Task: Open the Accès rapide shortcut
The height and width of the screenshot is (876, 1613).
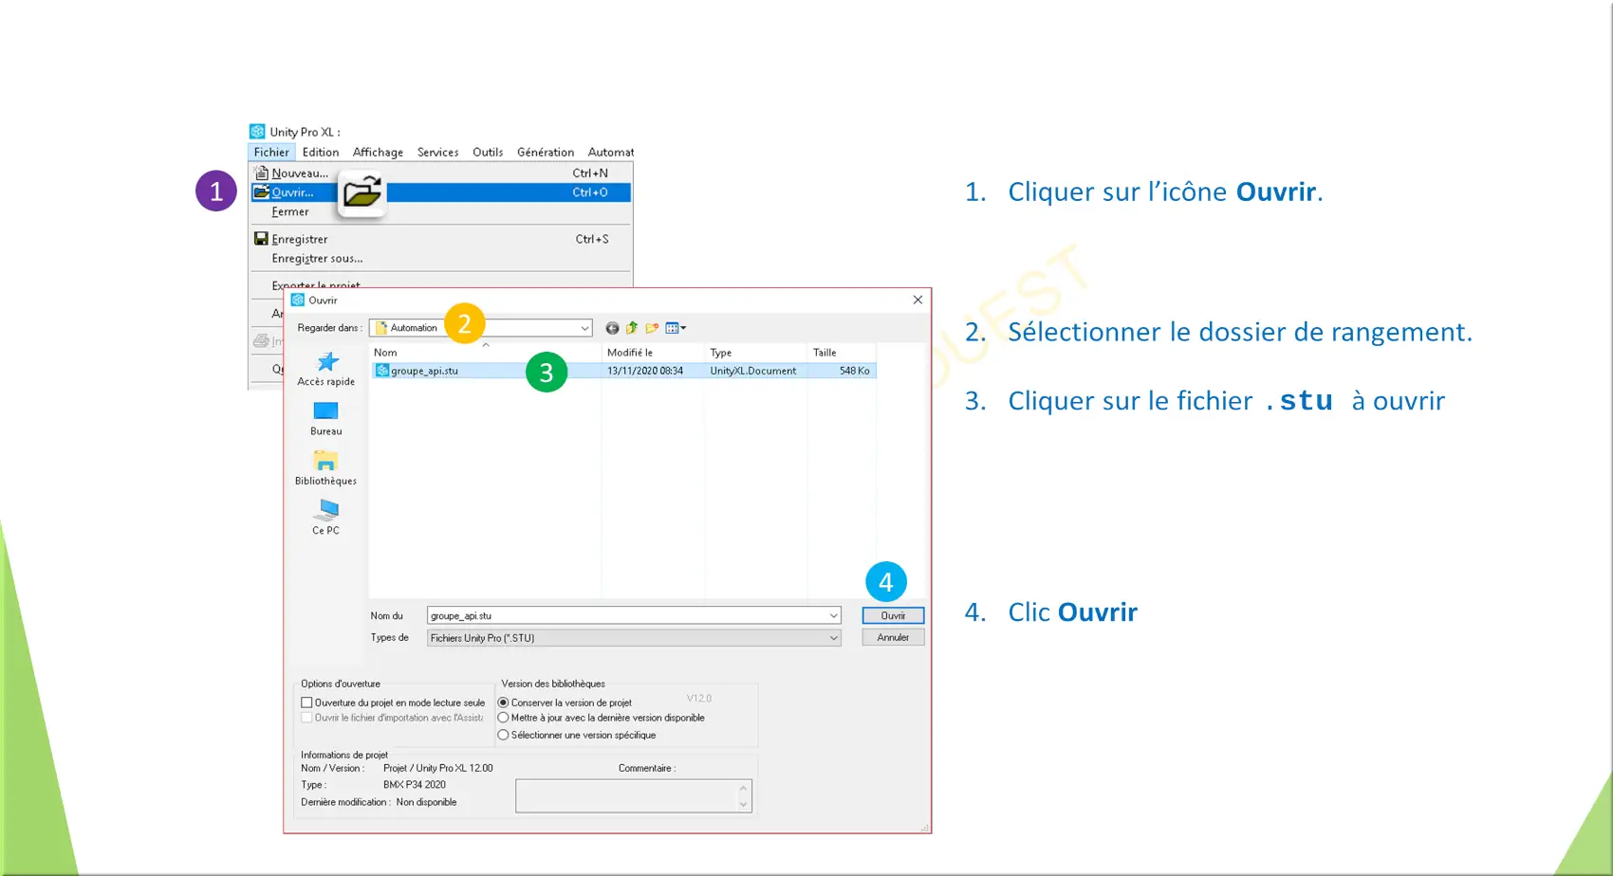Action: [326, 368]
